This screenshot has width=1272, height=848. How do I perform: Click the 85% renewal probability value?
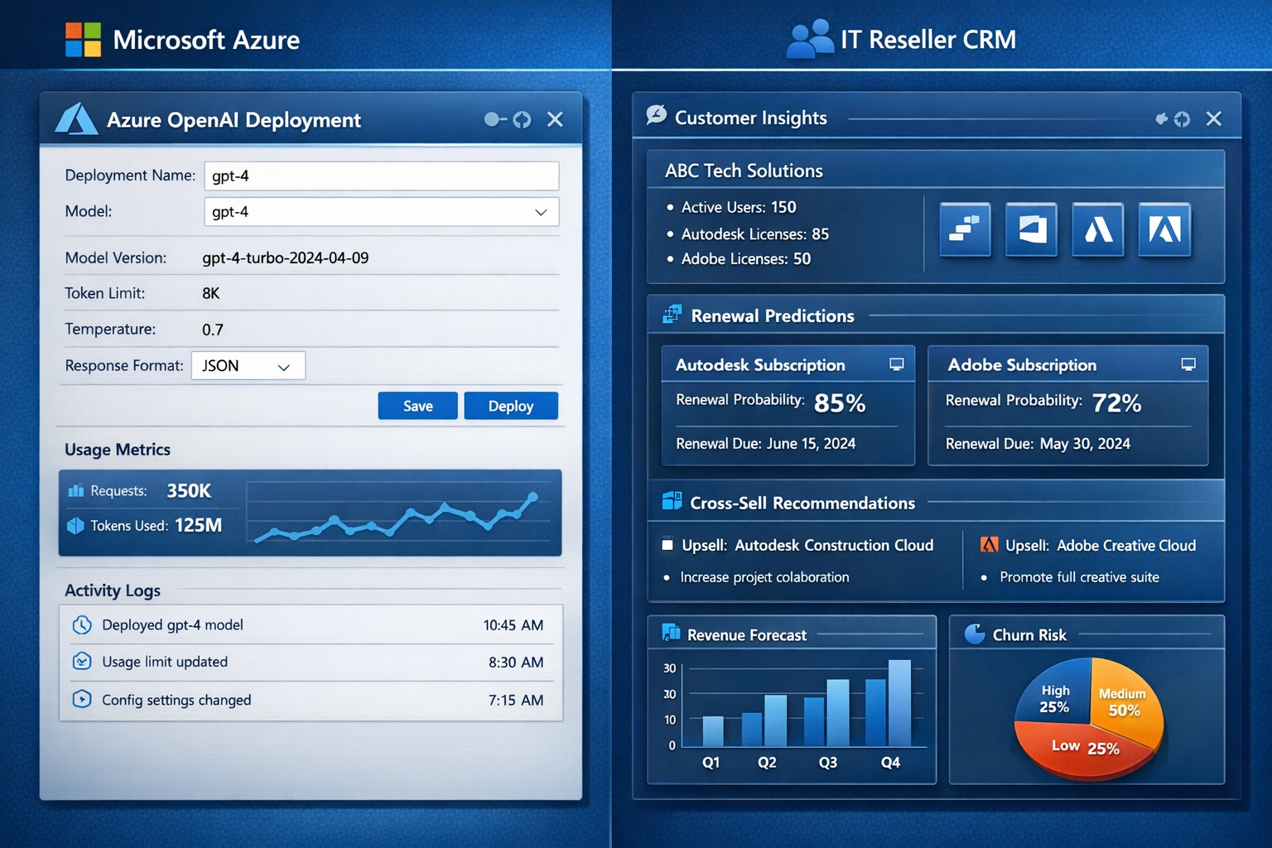click(x=840, y=403)
